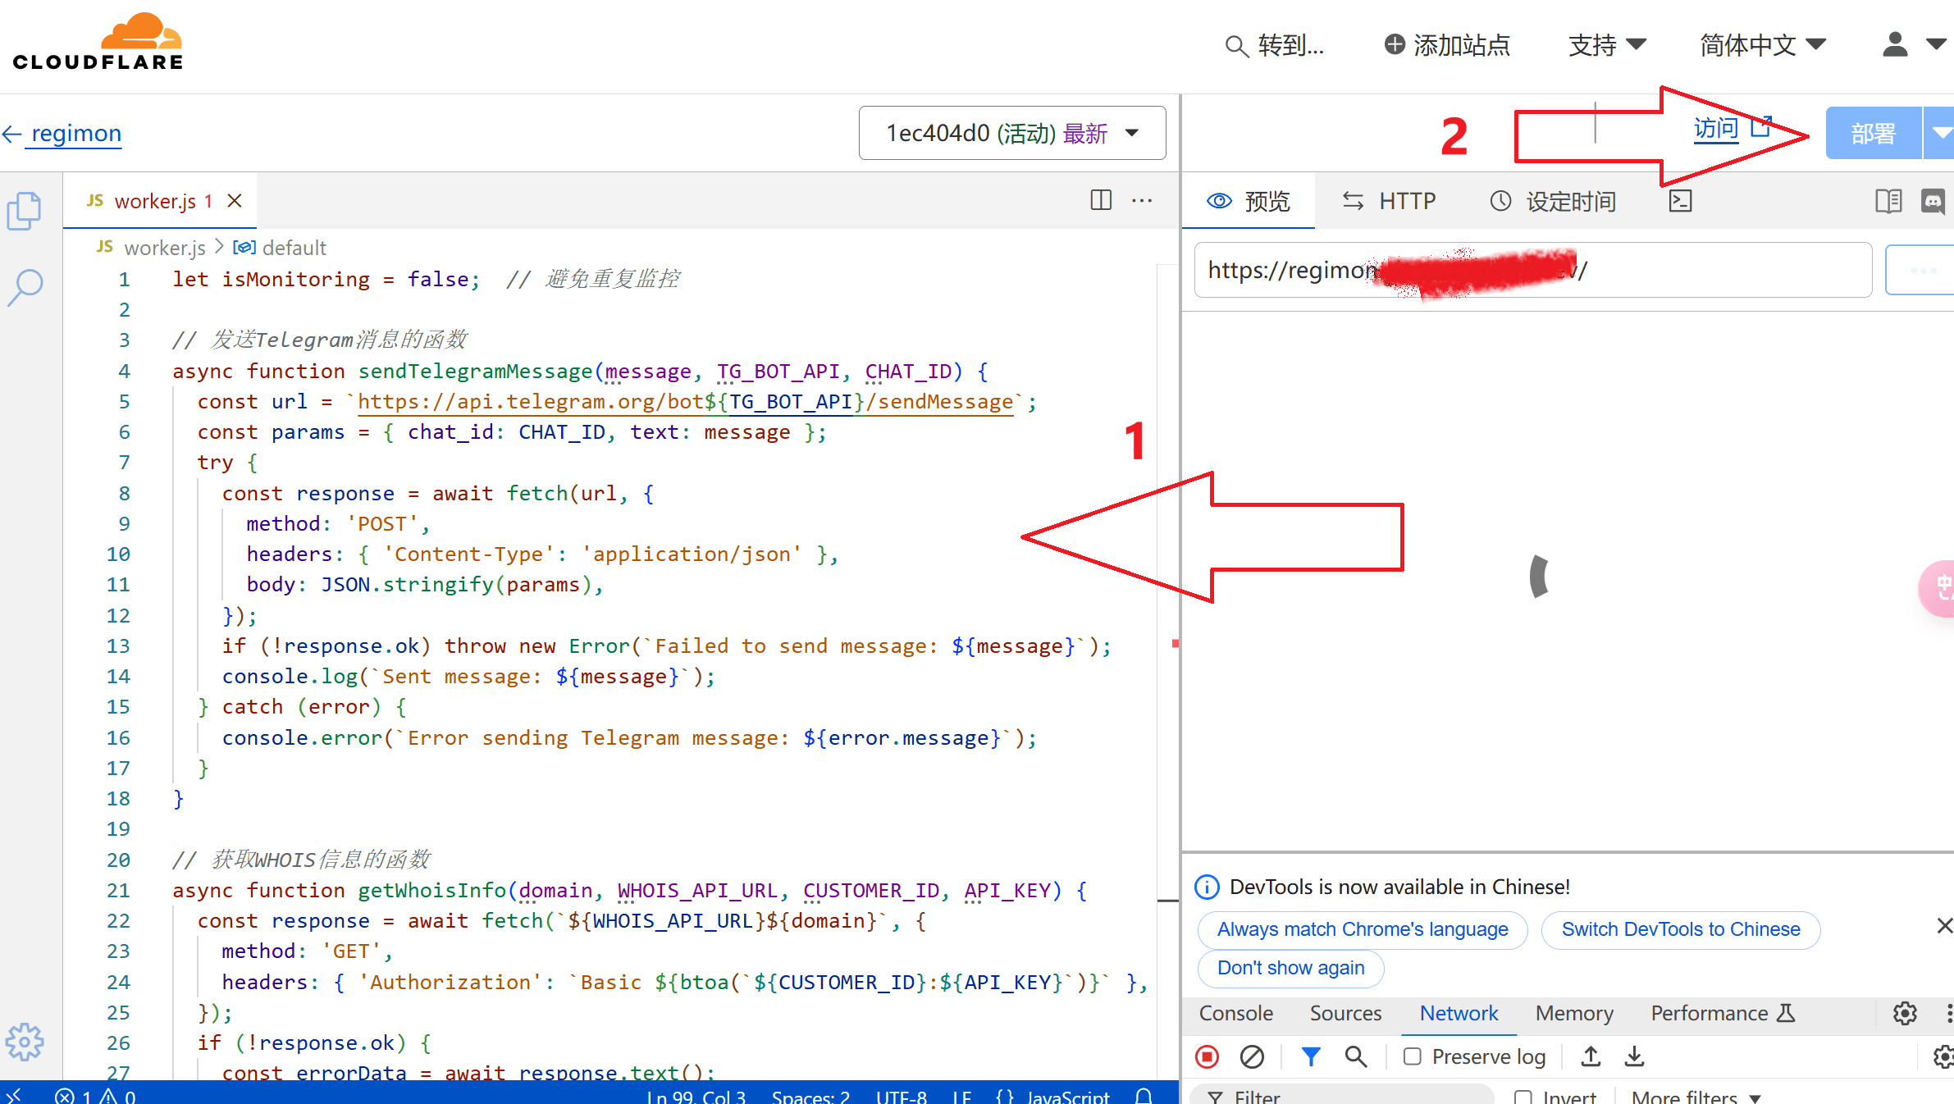Screen dimensions: 1954x1104
Task: Click Always match Chrome's language
Action: pyautogui.click(x=1363, y=930)
